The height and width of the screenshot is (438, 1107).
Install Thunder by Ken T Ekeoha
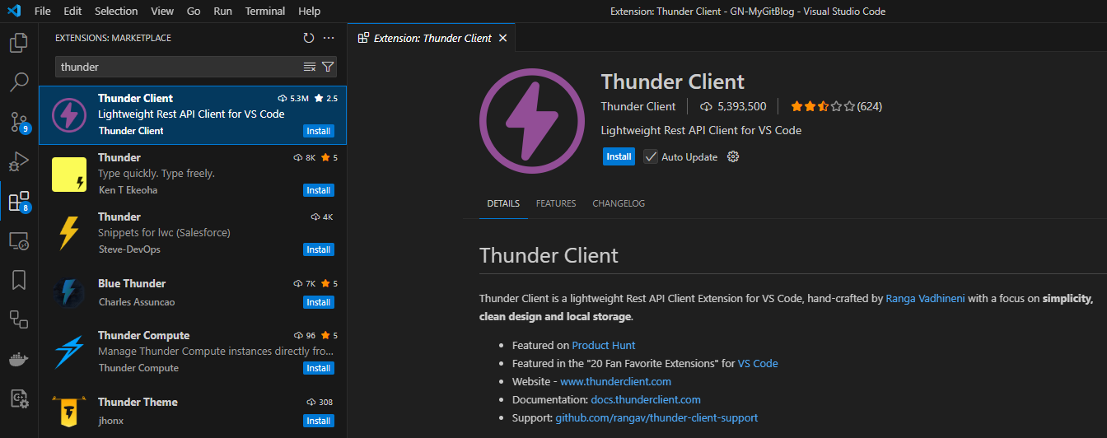[x=319, y=190]
